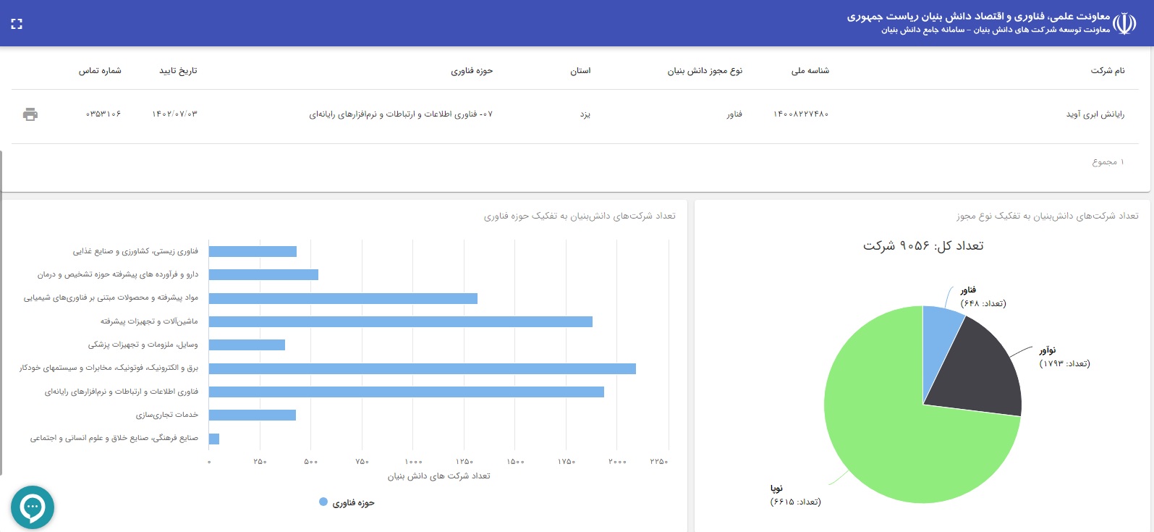The image size is (1154, 532).
Task: Click the bar for خدمات تجاری‌سازی
Action: [x=253, y=415]
